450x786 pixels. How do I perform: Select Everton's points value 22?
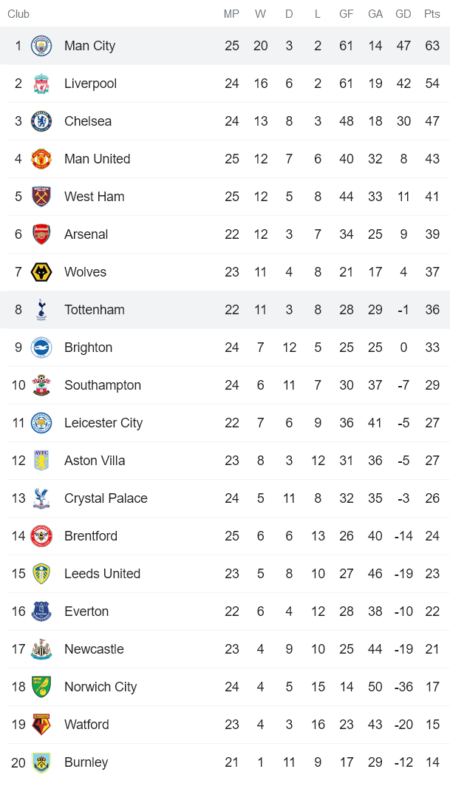(x=432, y=611)
